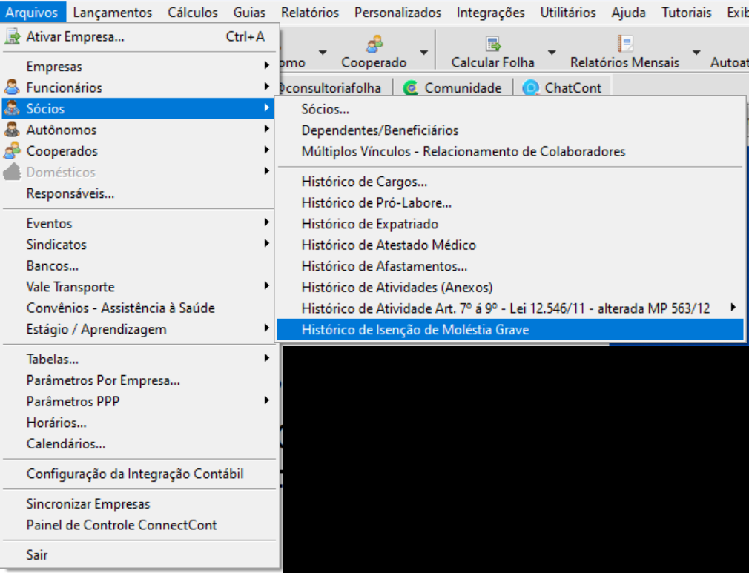The height and width of the screenshot is (573, 749).
Task: Click the Autônomos person icon
Action: [12, 130]
